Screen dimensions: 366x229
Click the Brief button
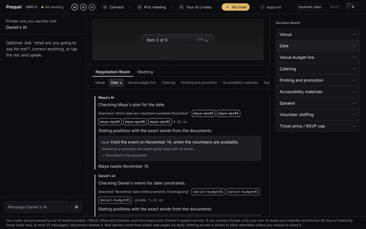[x=334, y=7]
